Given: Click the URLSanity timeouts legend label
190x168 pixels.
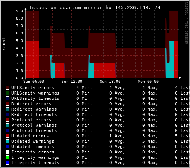Looking at the screenshot, I should click(36, 98).
